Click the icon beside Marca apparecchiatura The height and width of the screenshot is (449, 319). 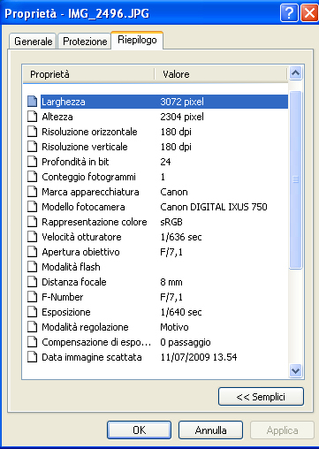pos(33,192)
